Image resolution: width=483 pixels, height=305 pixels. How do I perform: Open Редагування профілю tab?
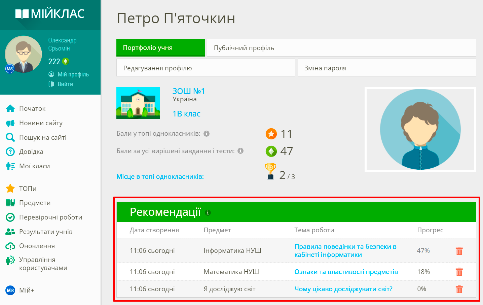pyautogui.click(x=206, y=68)
